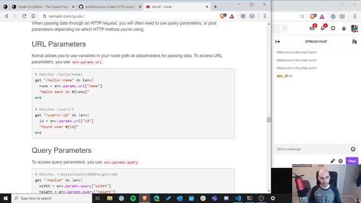This screenshot has width=361, height=203.
Task: Open Windows Settings gear from the taskbar
Action: click(x=273, y=198)
